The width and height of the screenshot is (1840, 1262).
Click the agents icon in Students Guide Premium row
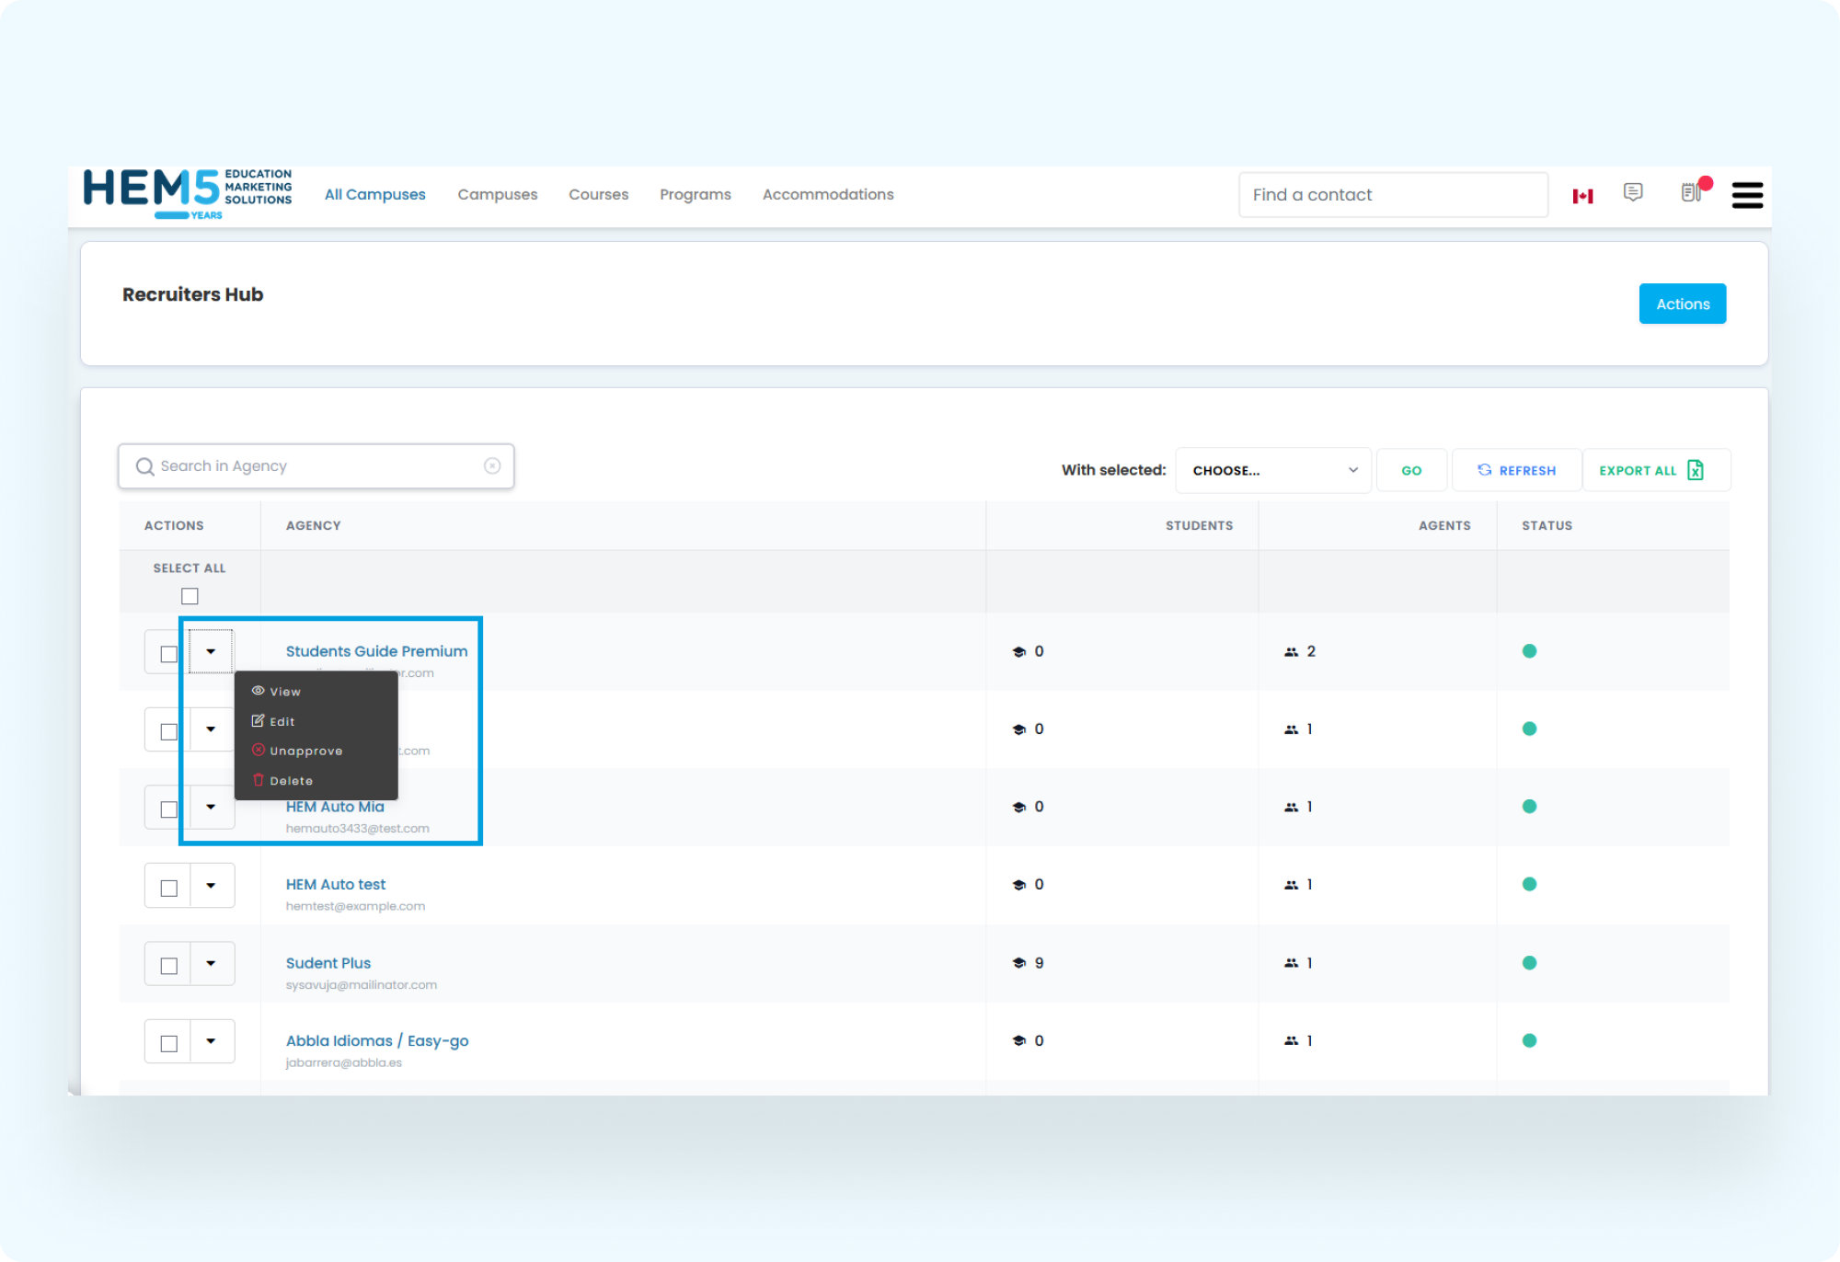[1291, 652]
